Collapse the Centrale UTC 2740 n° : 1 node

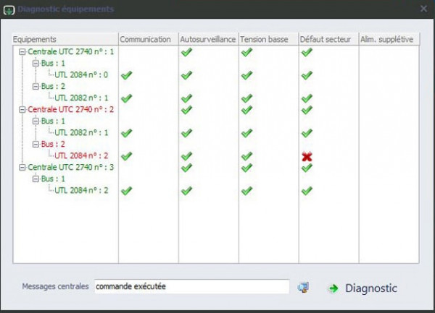click(x=22, y=52)
